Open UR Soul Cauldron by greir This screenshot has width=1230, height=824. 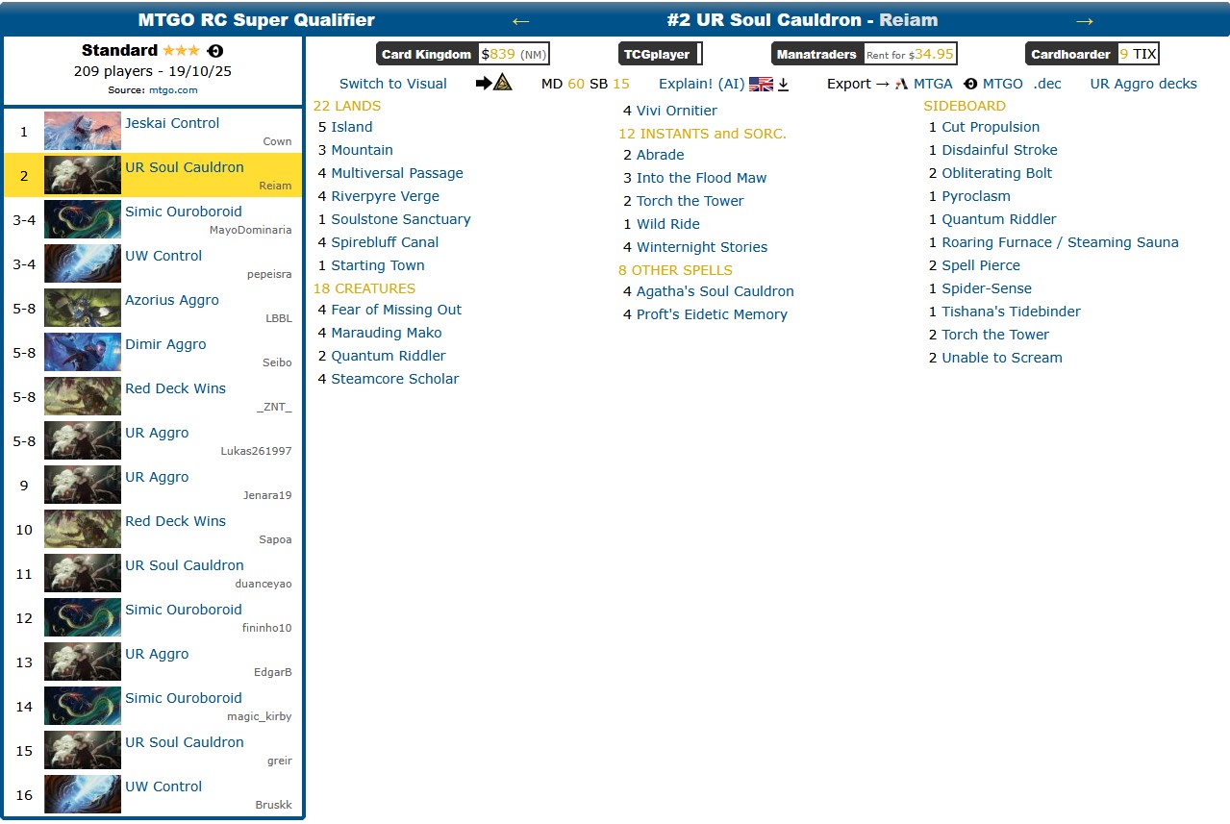point(185,742)
